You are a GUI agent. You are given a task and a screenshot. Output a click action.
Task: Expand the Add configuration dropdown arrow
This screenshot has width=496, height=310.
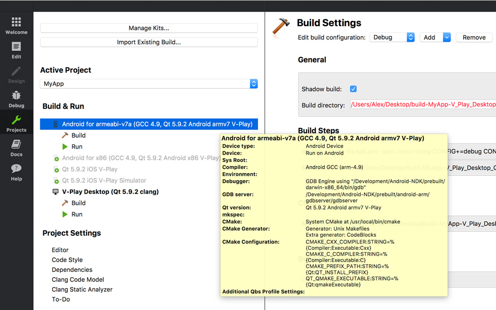point(446,38)
